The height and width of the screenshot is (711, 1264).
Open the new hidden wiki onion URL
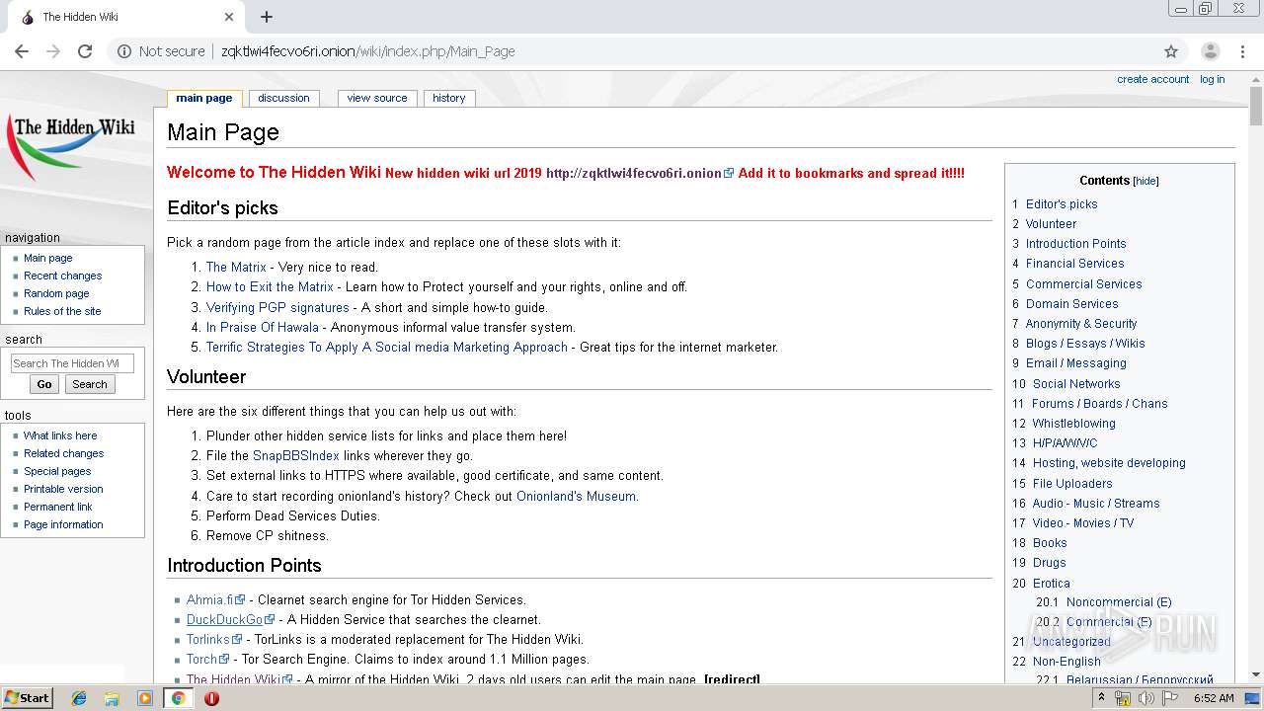tap(639, 173)
